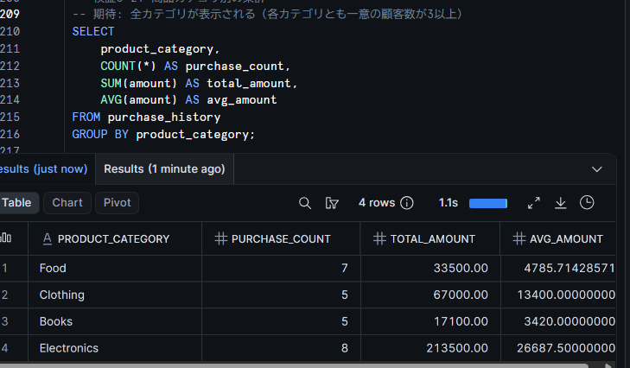Click column statistics chart icon

6,238
